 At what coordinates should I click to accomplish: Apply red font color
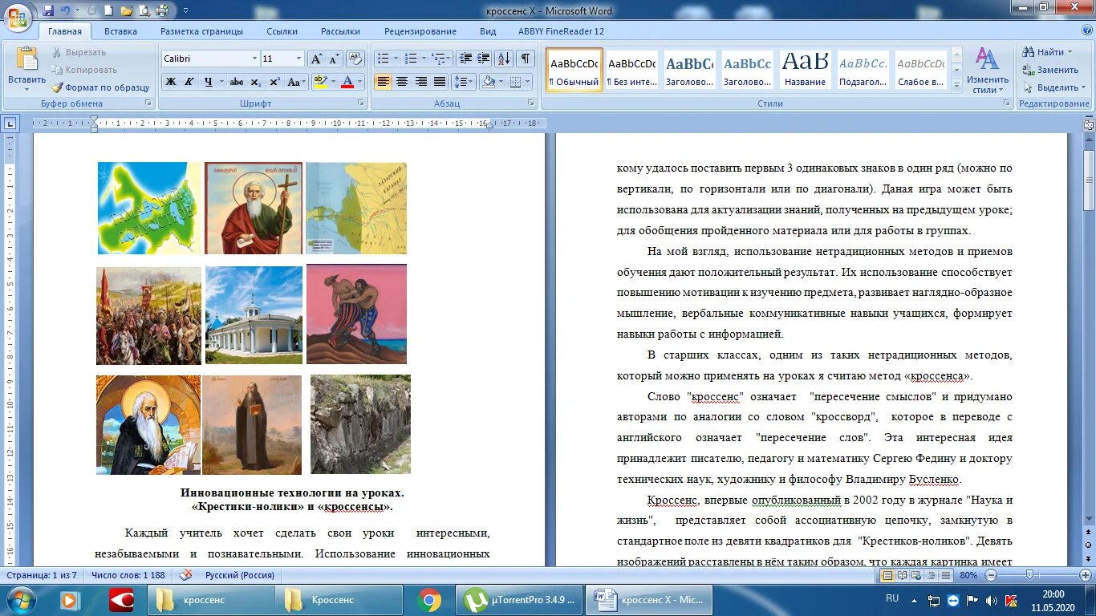coord(347,82)
